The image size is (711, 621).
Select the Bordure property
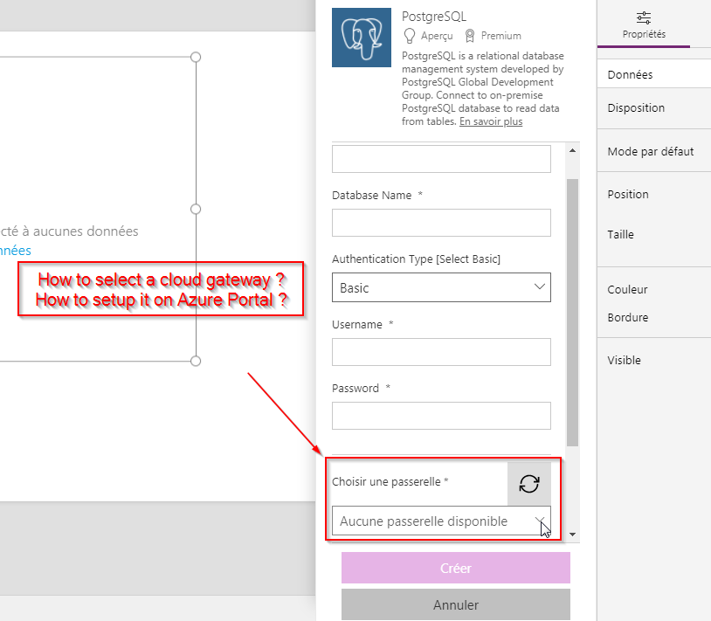click(627, 318)
